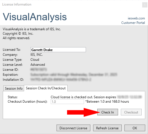Screen dimensions: 148x134
Task: Click the 'License Type:' label
Action: point(12,60)
